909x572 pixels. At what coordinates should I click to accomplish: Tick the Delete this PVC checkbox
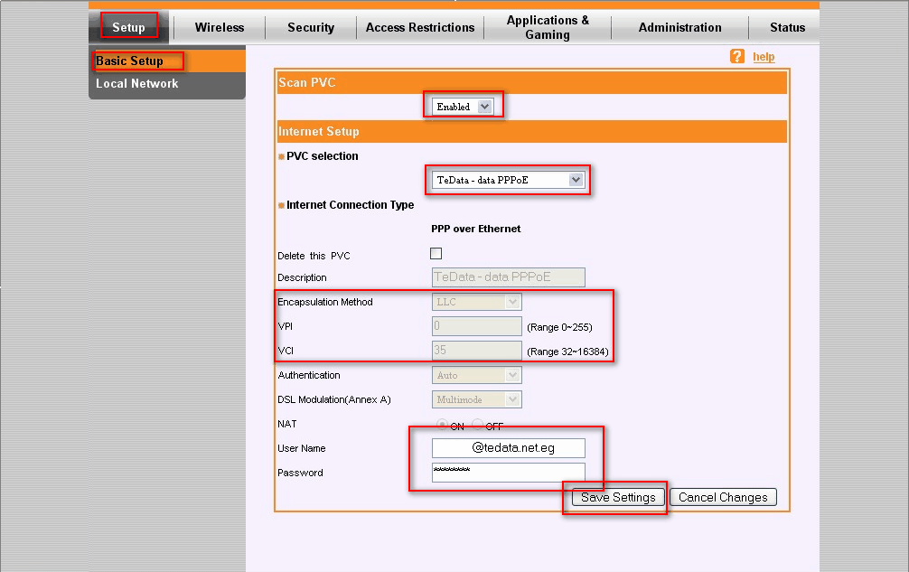[436, 253]
